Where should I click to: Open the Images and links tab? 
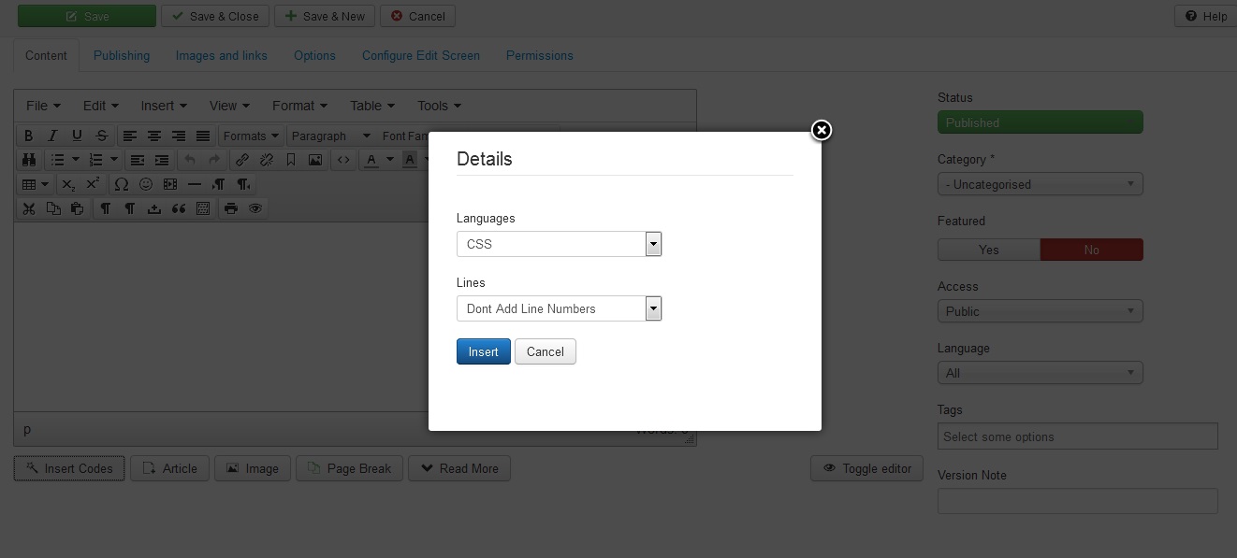[222, 55]
